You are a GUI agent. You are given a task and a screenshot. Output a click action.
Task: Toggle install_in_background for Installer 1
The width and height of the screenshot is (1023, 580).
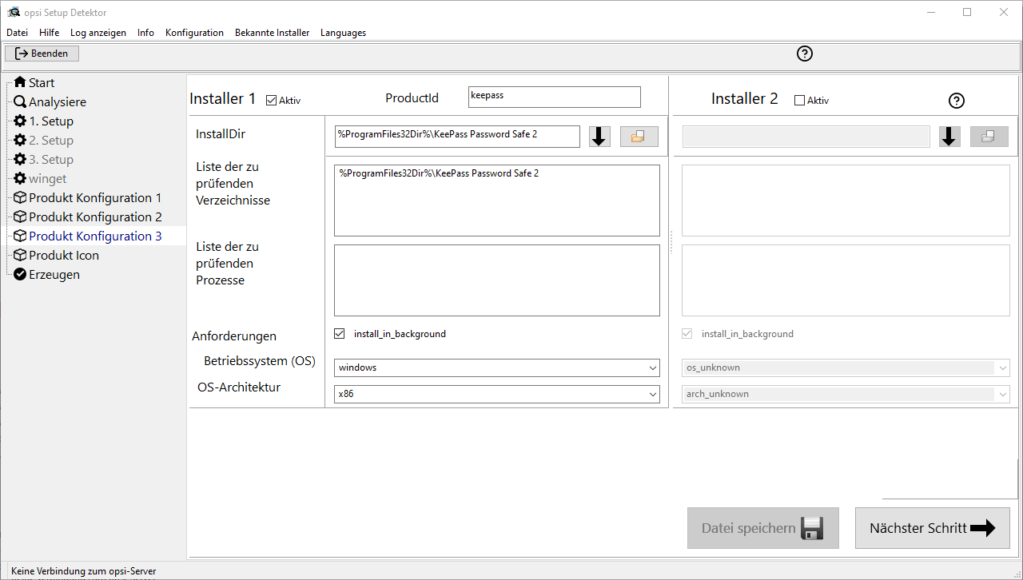(340, 334)
